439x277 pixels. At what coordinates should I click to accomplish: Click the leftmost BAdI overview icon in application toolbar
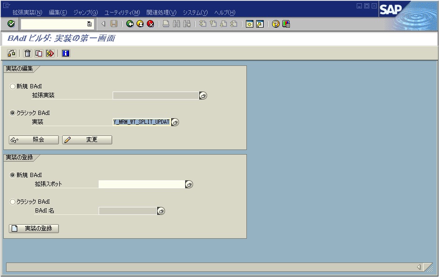click(x=12, y=53)
